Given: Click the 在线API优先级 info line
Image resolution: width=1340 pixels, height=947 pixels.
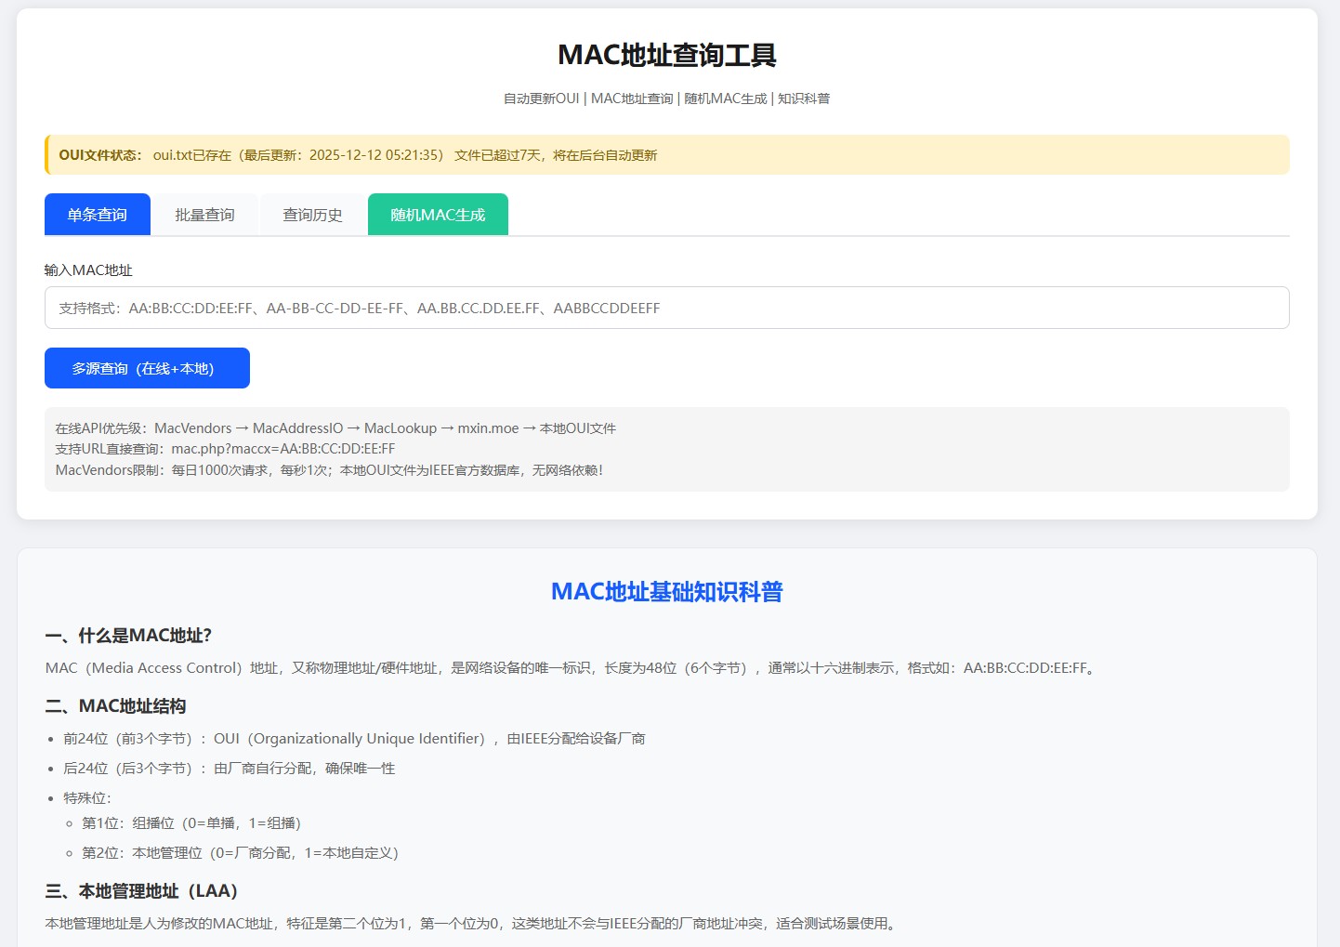Looking at the screenshot, I should (335, 428).
